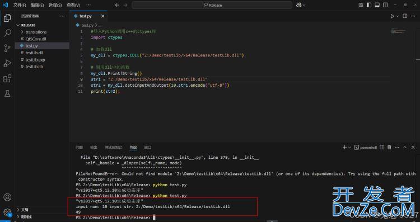Show more menu bar items ellipsis

click(x=88, y=5)
